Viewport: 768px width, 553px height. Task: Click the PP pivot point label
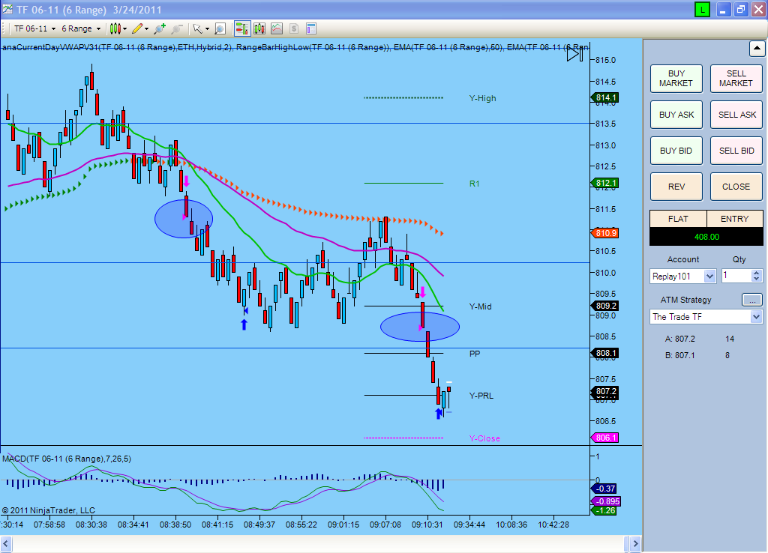coord(475,354)
